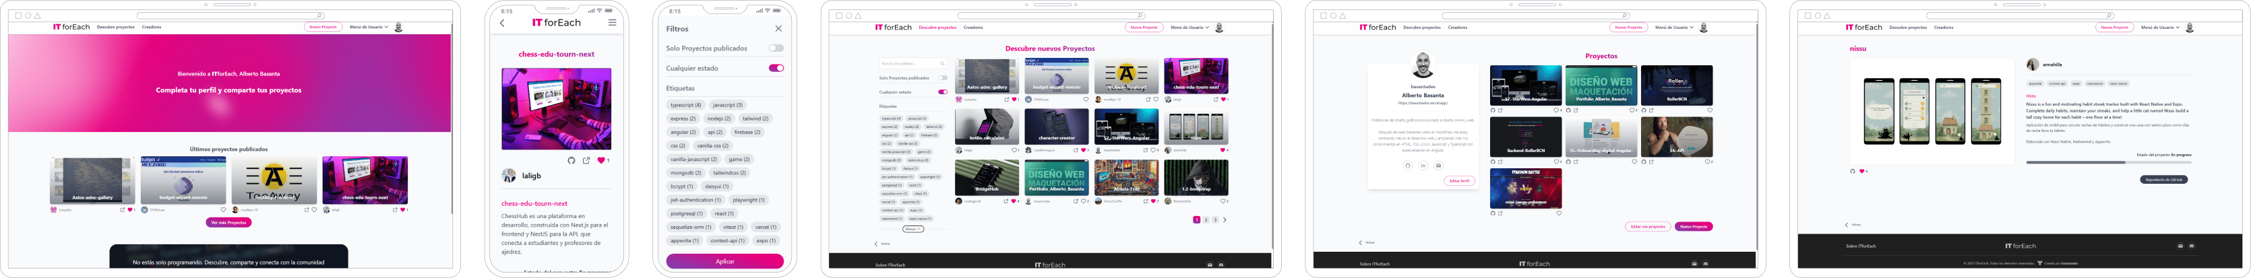2251x278 pixels.
Task: Click annahilla avatar on nissu page
Action: tap(2032, 65)
